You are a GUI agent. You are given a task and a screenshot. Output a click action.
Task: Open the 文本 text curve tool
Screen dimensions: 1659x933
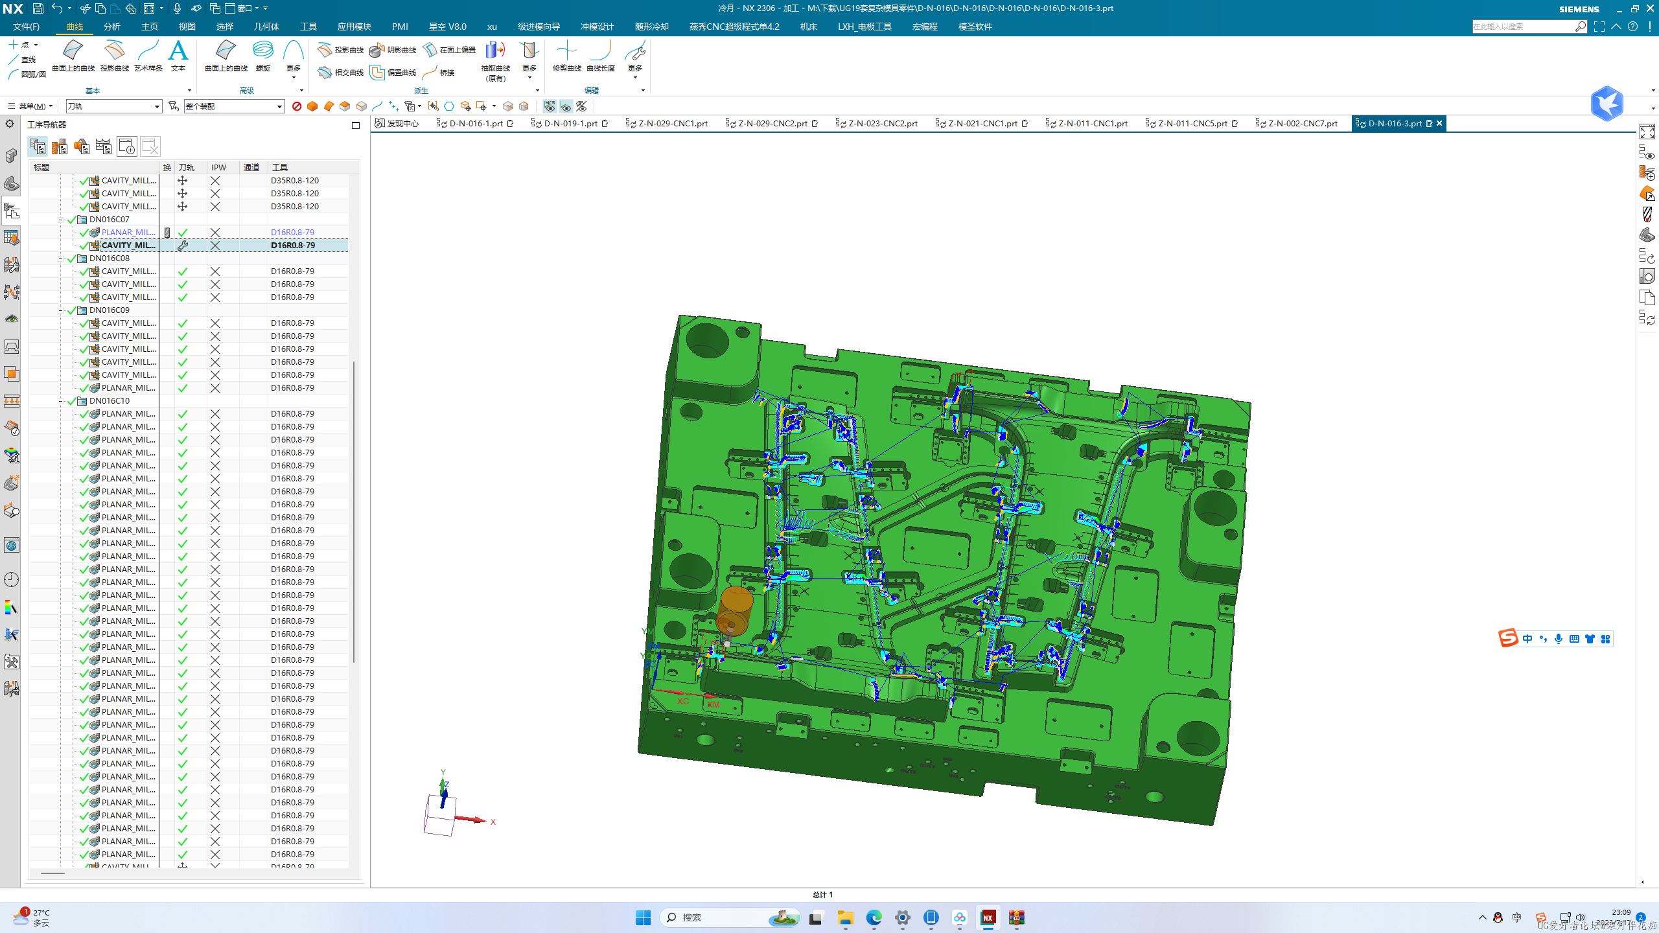pyautogui.click(x=178, y=56)
